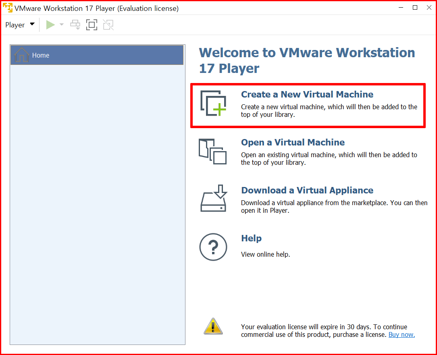Click the VMware logo in title bar
Image resolution: width=437 pixels, height=355 pixels.
click(x=8, y=8)
